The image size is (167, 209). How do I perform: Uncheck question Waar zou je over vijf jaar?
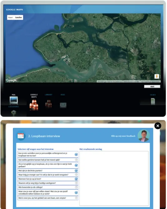(76, 192)
